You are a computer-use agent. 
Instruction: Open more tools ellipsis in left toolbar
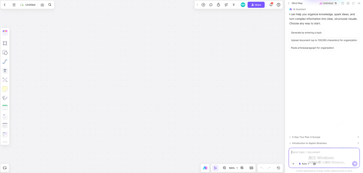click(5, 142)
